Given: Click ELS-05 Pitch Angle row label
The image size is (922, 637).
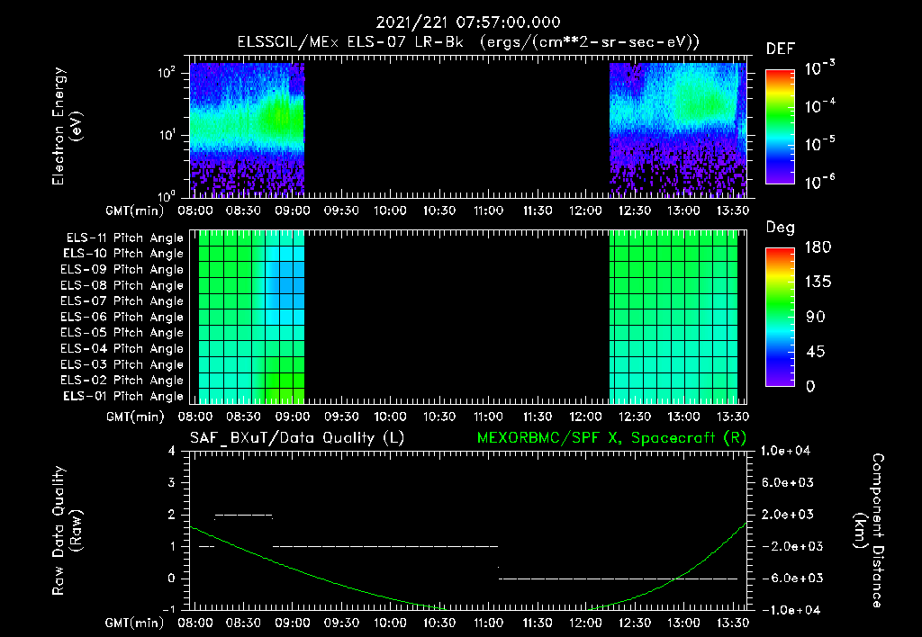Looking at the screenshot, I should 122,333.
